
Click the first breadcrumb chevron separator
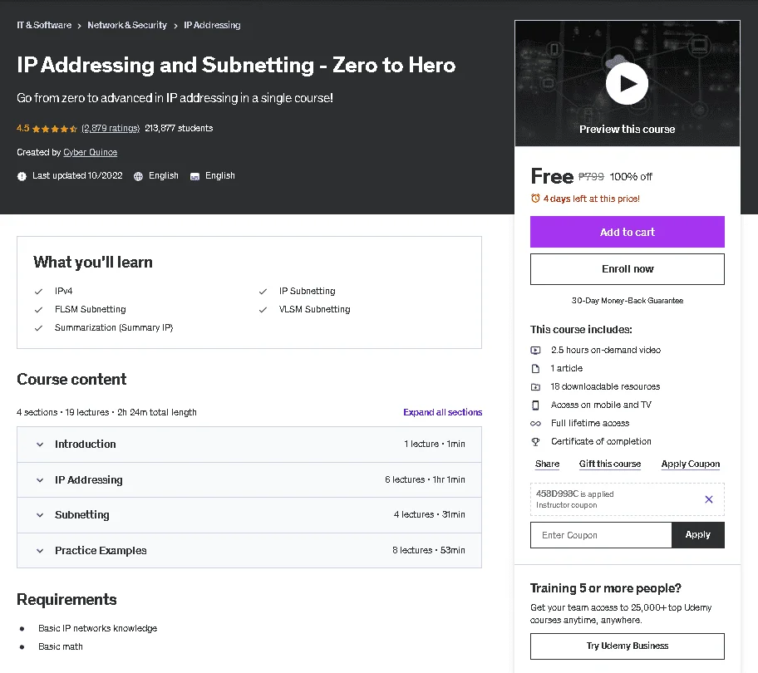(x=79, y=26)
